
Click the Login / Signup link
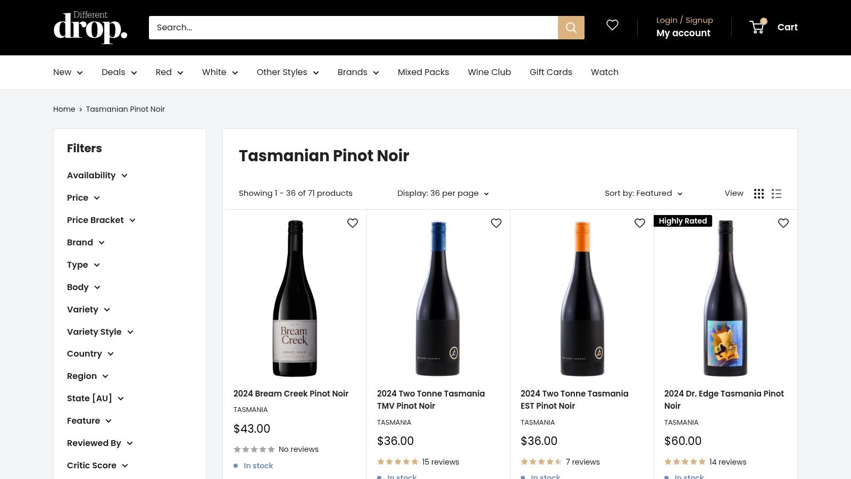[685, 20]
